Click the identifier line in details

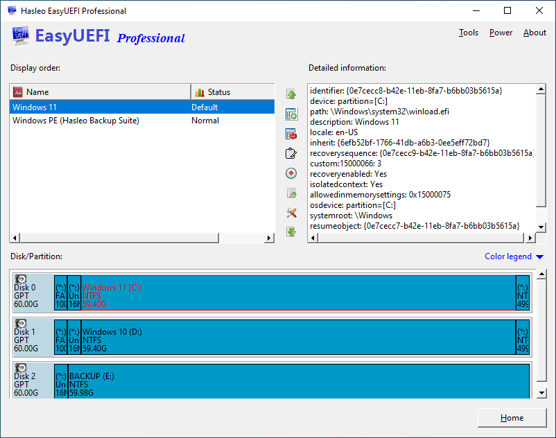pyautogui.click(x=406, y=91)
